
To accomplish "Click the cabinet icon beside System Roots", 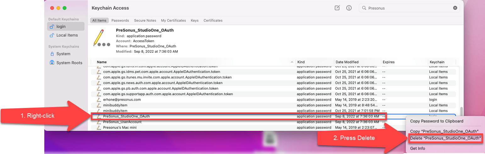I will point(52,63).
